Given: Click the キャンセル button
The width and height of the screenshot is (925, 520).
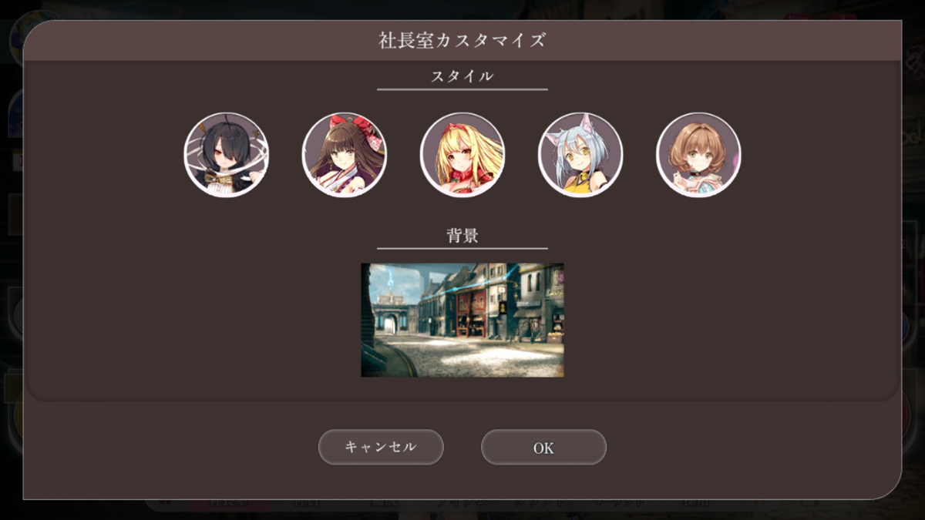Looking at the screenshot, I should pos(381,447).
